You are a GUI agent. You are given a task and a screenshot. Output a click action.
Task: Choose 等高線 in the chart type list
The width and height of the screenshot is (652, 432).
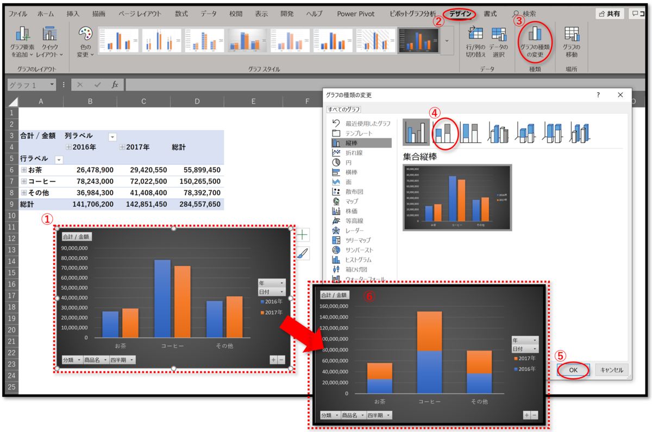[x=361, y=220]
